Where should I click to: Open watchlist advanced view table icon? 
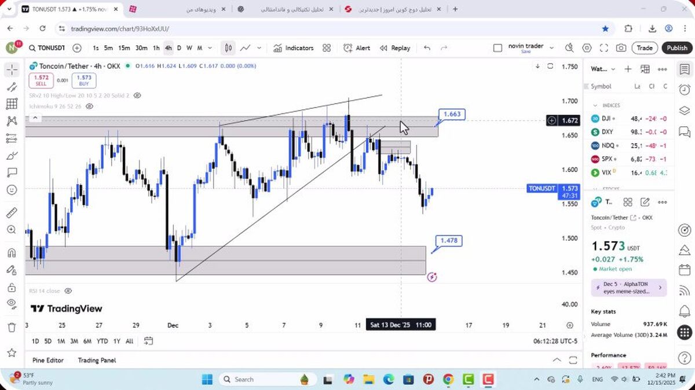pos(645,69)
